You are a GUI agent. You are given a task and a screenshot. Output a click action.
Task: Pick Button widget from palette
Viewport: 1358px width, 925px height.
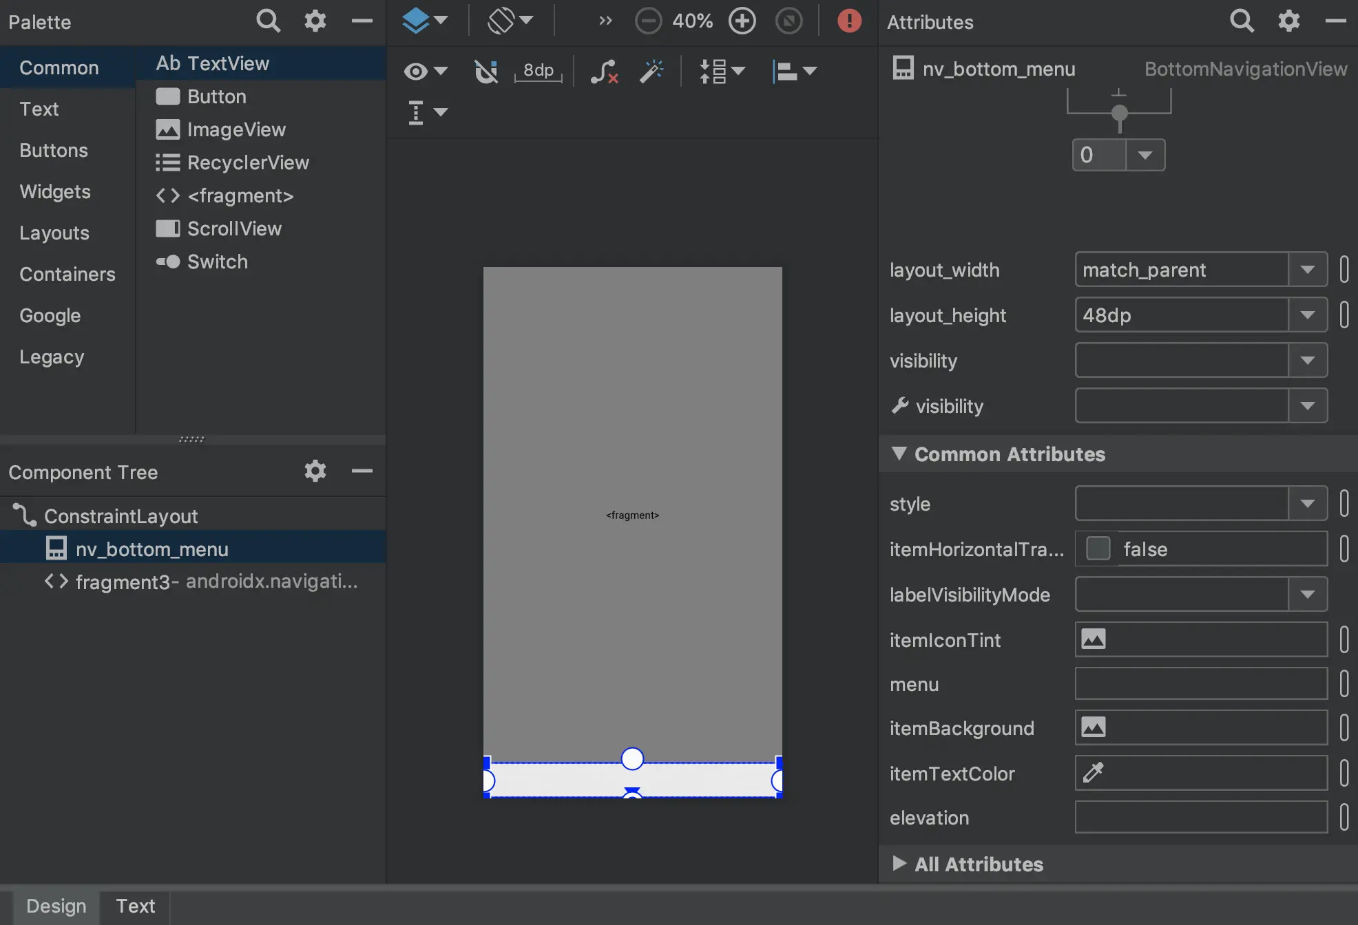click(262, 96)
